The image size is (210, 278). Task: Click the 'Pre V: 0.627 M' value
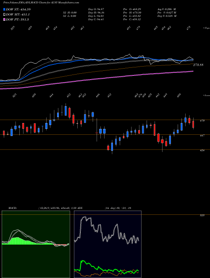click(x=167, y=13)
